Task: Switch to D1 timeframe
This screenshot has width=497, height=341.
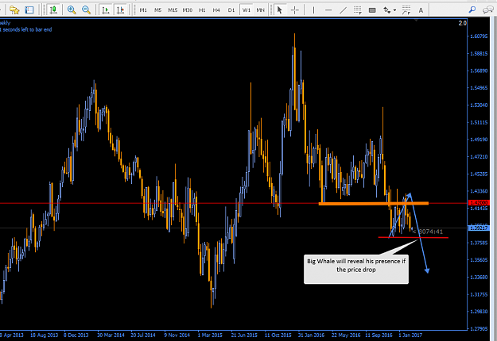Action: (231, 10)
